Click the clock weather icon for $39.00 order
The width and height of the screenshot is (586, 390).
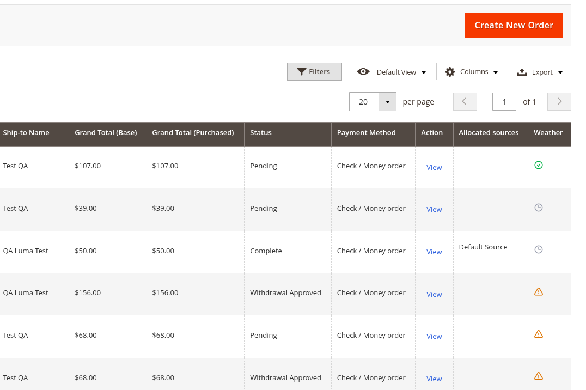pyautogui.click(x=539, y=208)
